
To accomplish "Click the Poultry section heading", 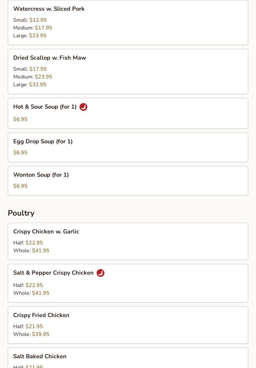I will click(21, 213).
